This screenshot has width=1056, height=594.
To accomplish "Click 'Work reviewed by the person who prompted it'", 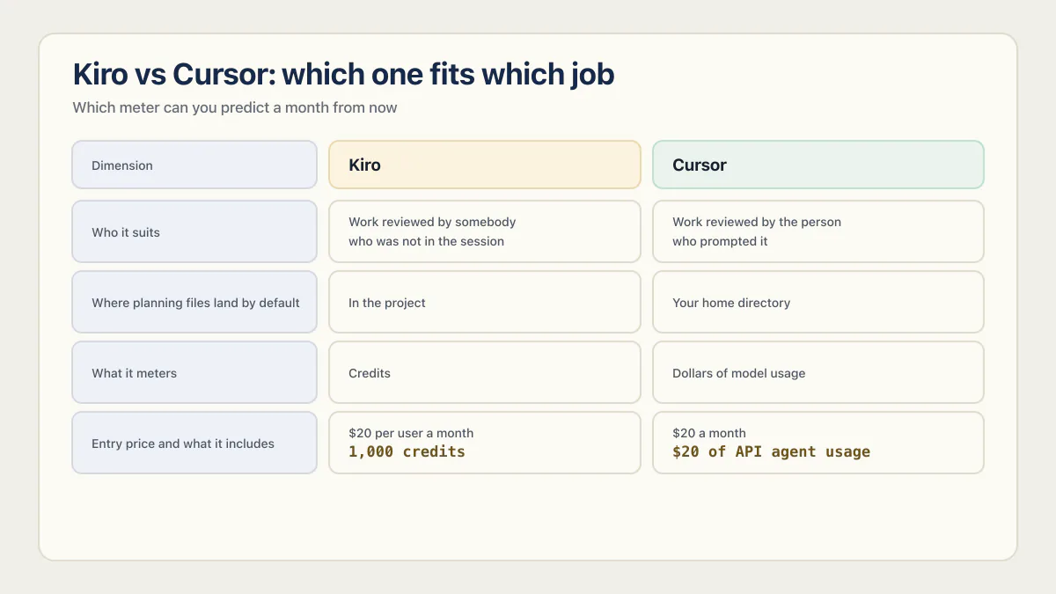I will 818,231.
